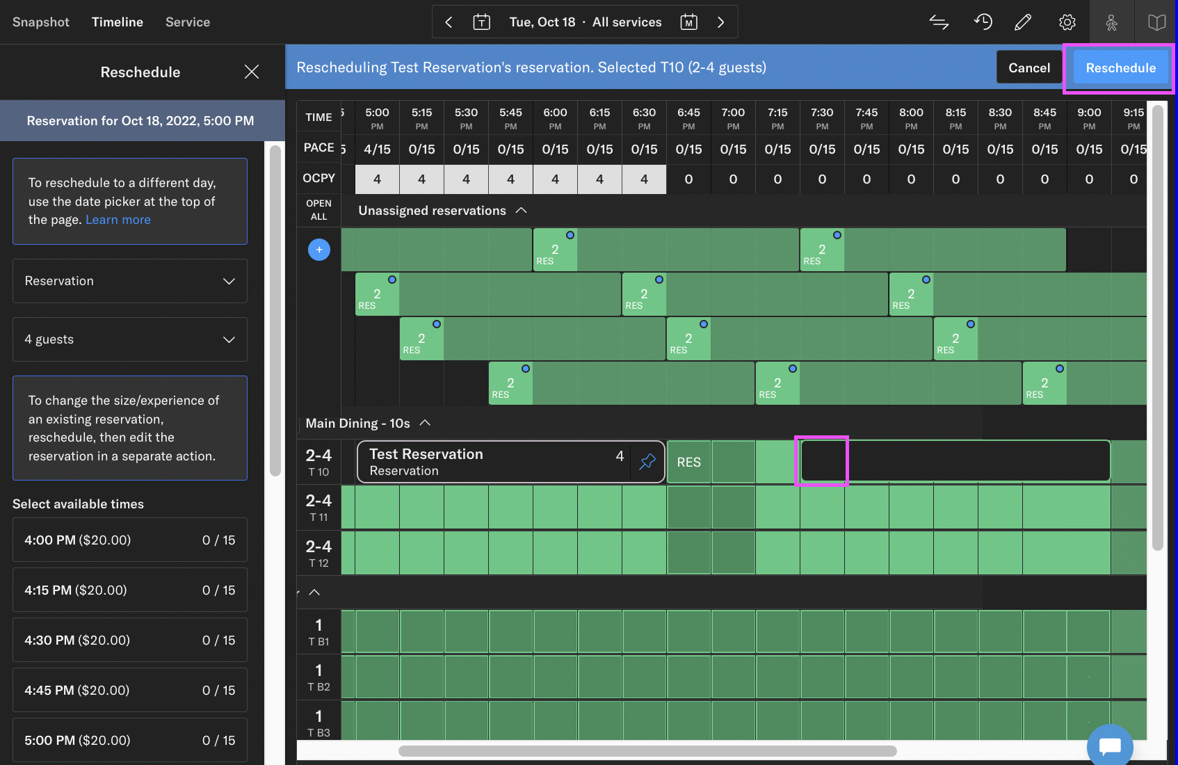This screenshot has width=1178, height=765.
Task: Open the settings gear icon
Action: click(x=1067, y=22)
